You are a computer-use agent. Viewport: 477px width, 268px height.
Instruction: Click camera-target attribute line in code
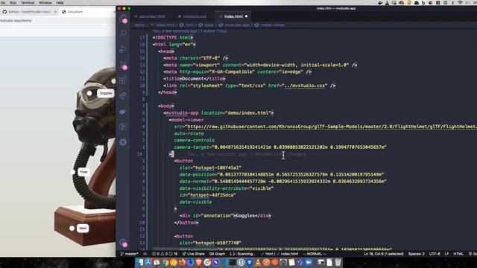280,147
